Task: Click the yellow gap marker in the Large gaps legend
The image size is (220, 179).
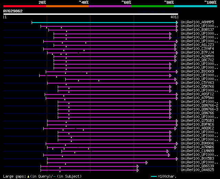Action: [x=28, y=177]
